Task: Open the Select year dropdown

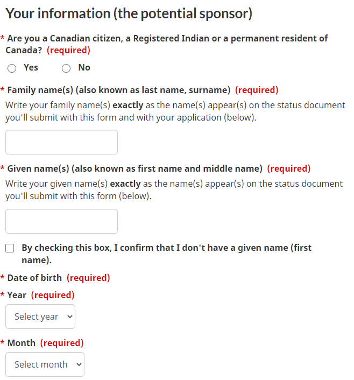Action: click(40, 316)
